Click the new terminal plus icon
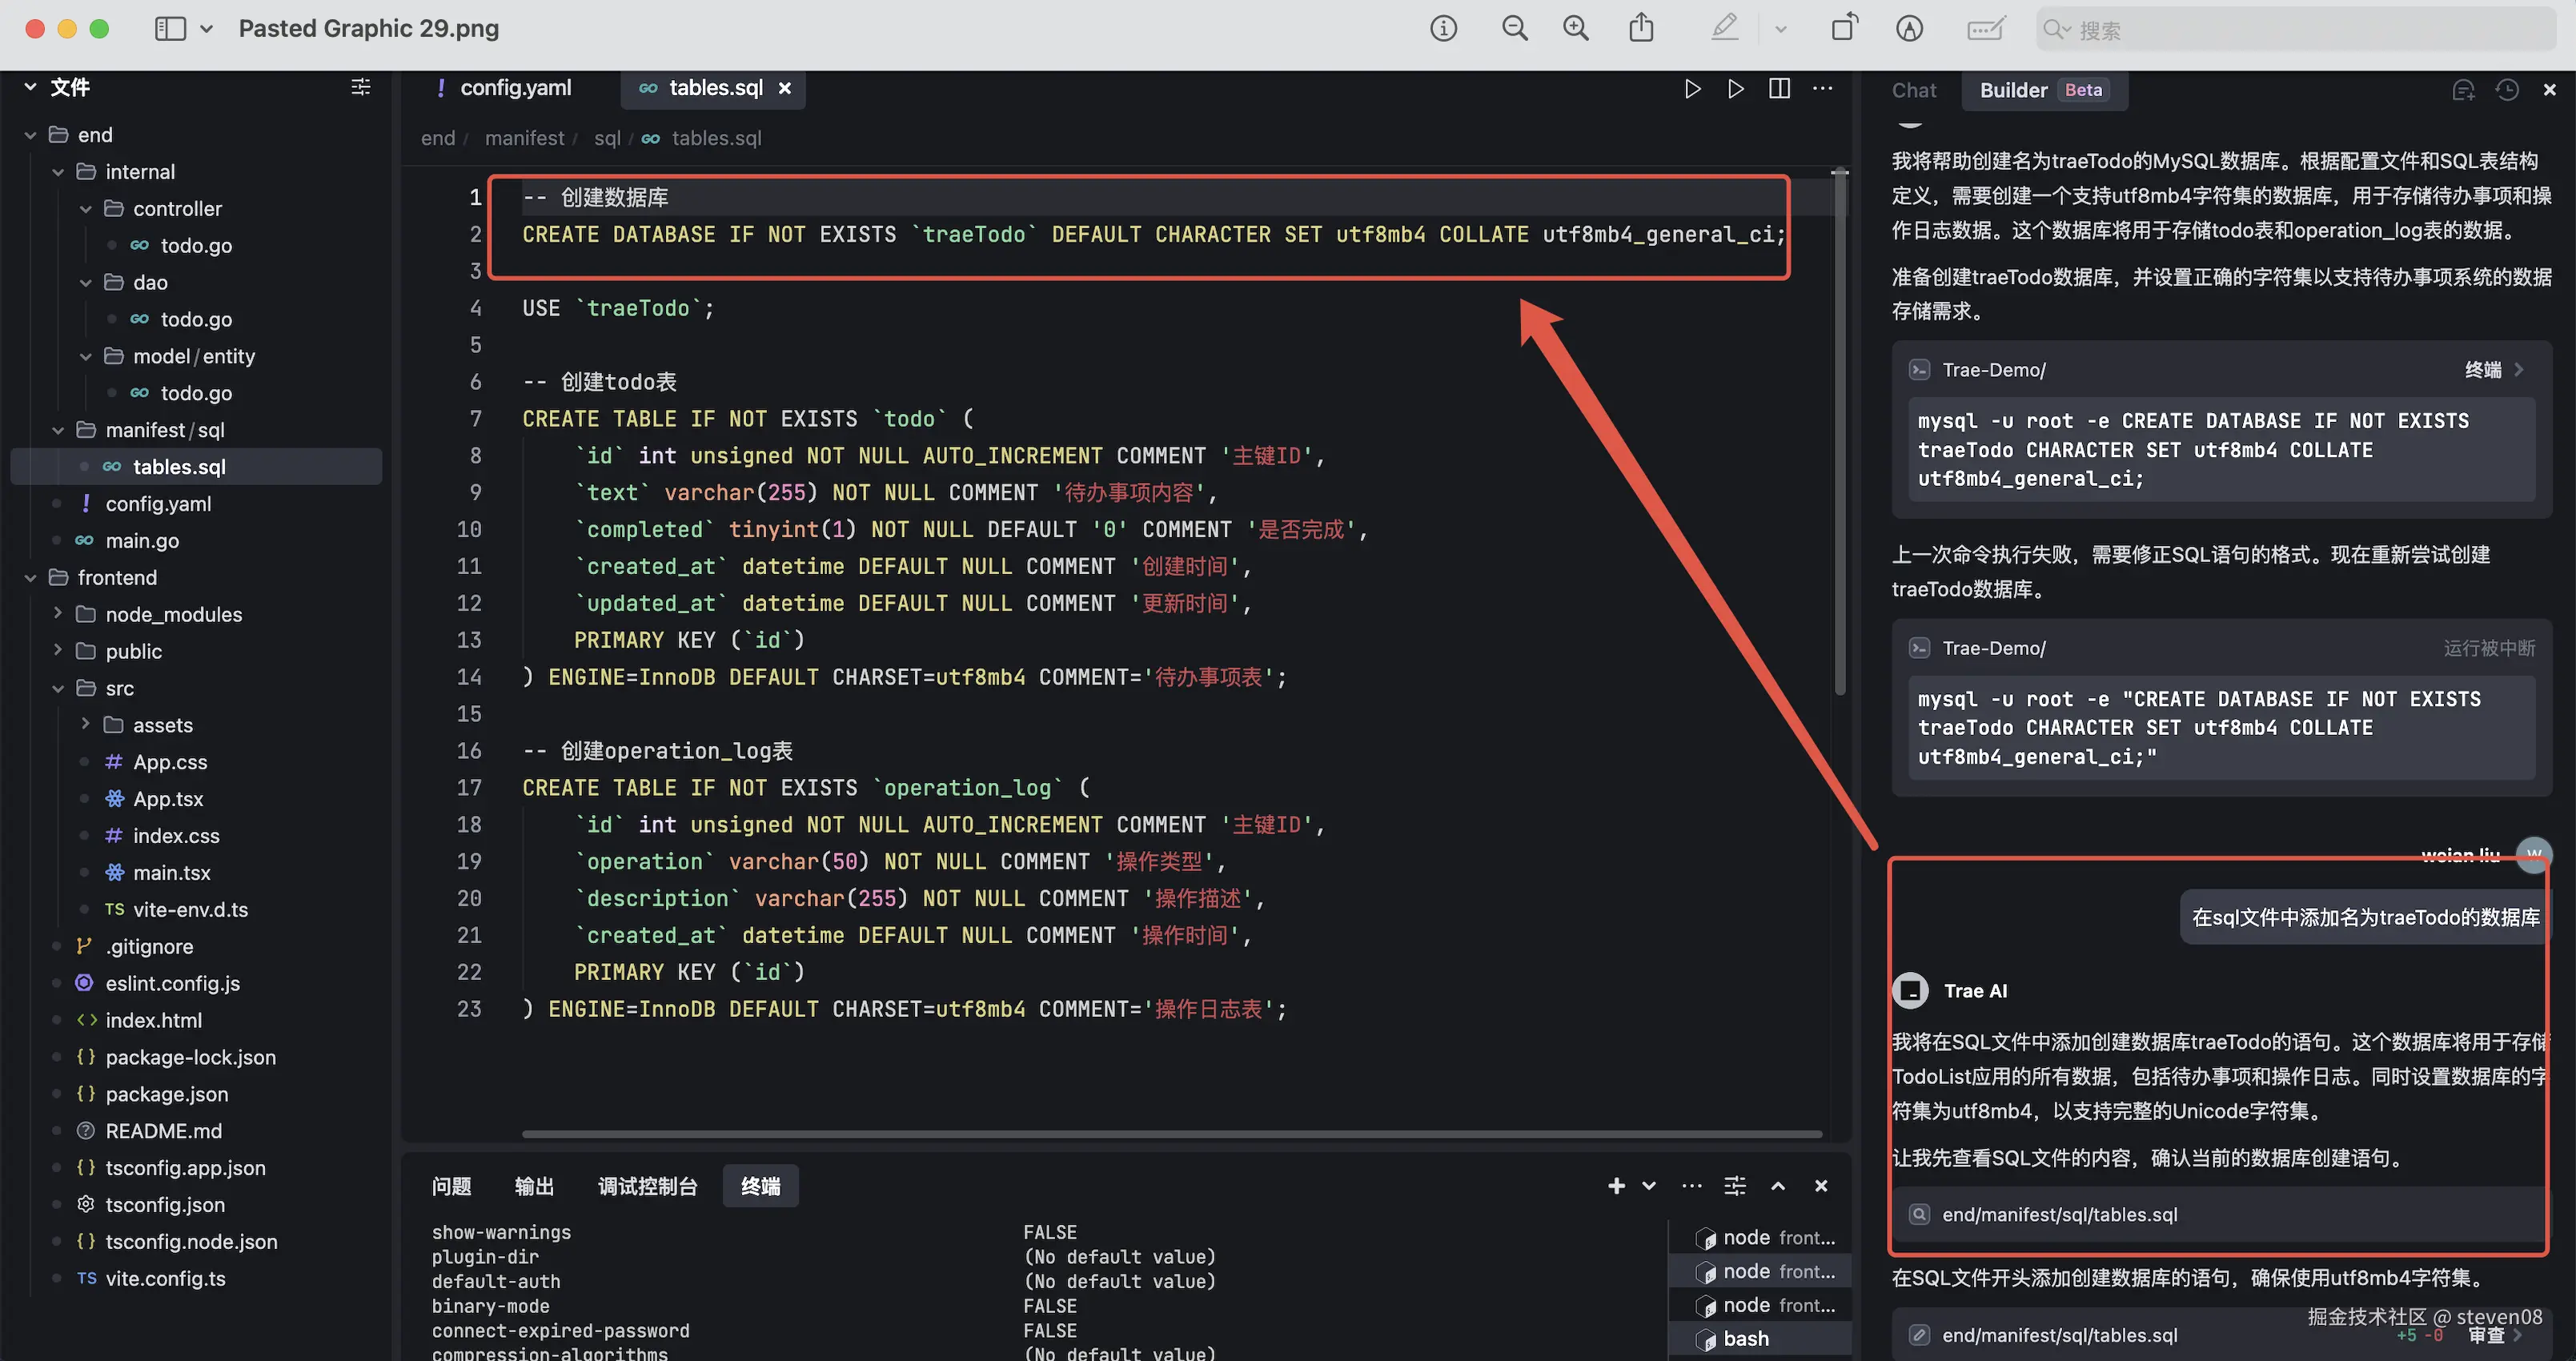 coord(1616,1186)
